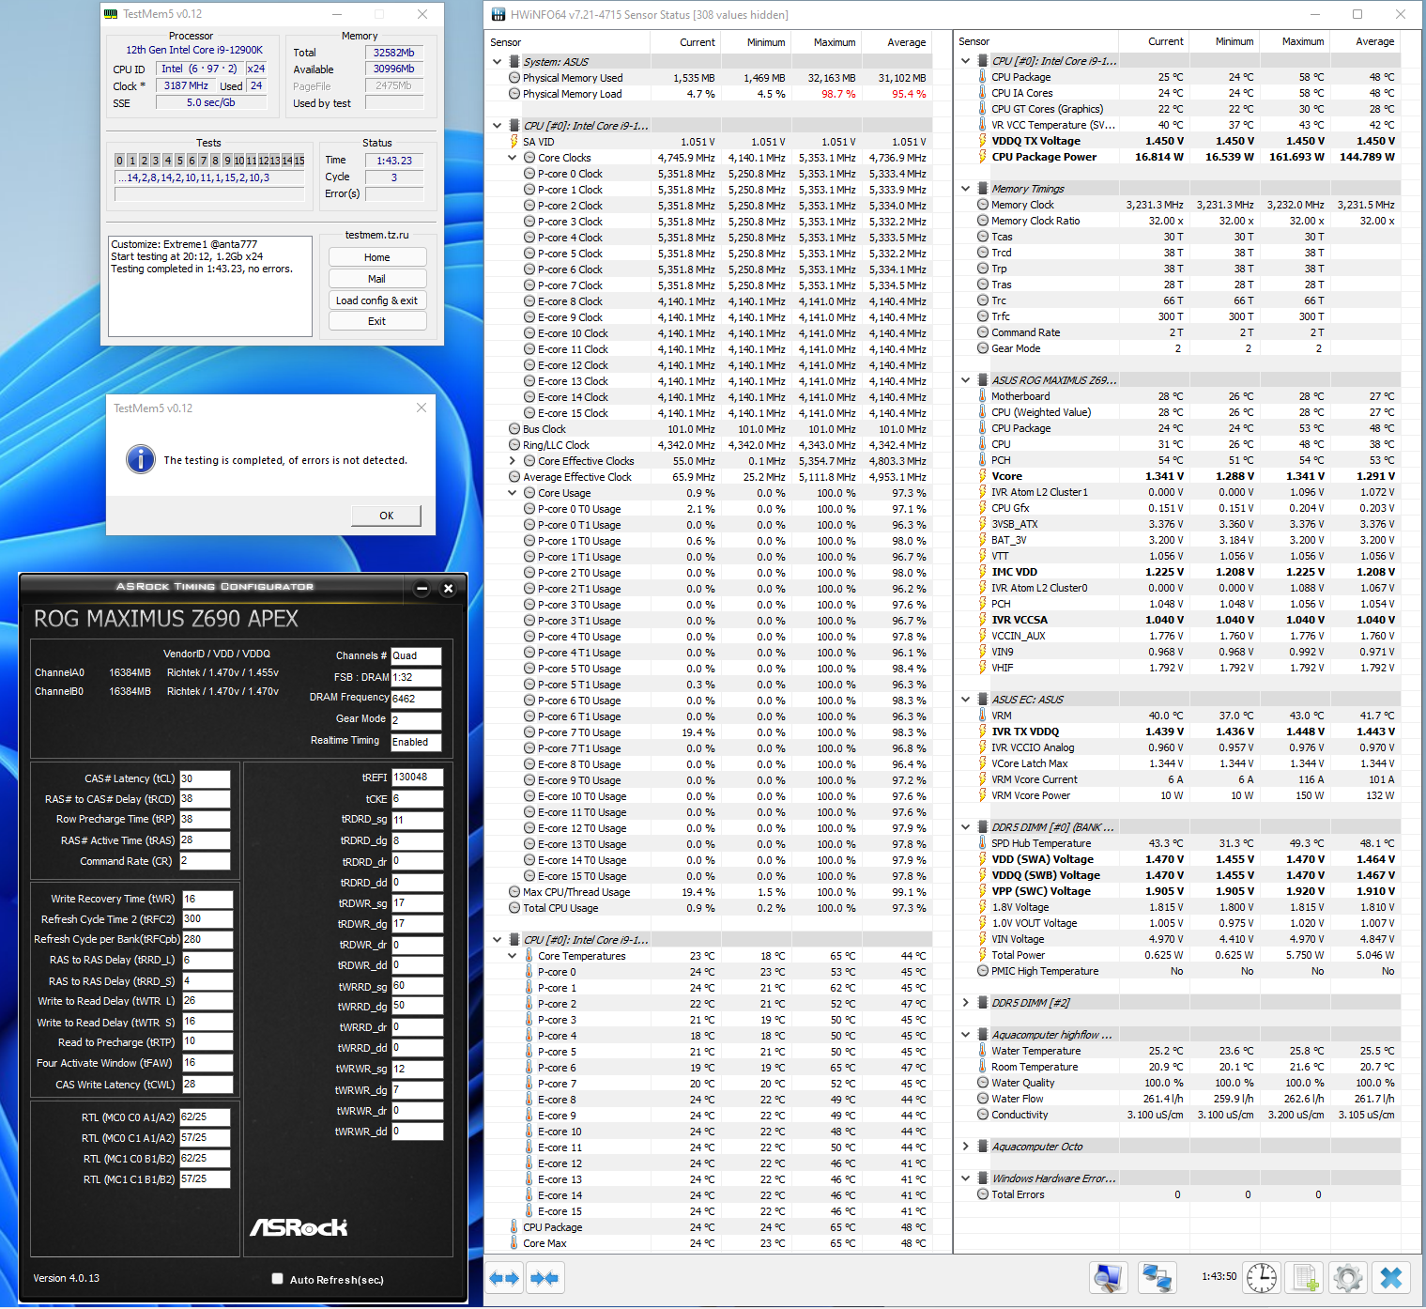Viewport: 1426px width, 1309px height.
Task: Click OK in the testing completed dialog
Action: click(386, 516)
